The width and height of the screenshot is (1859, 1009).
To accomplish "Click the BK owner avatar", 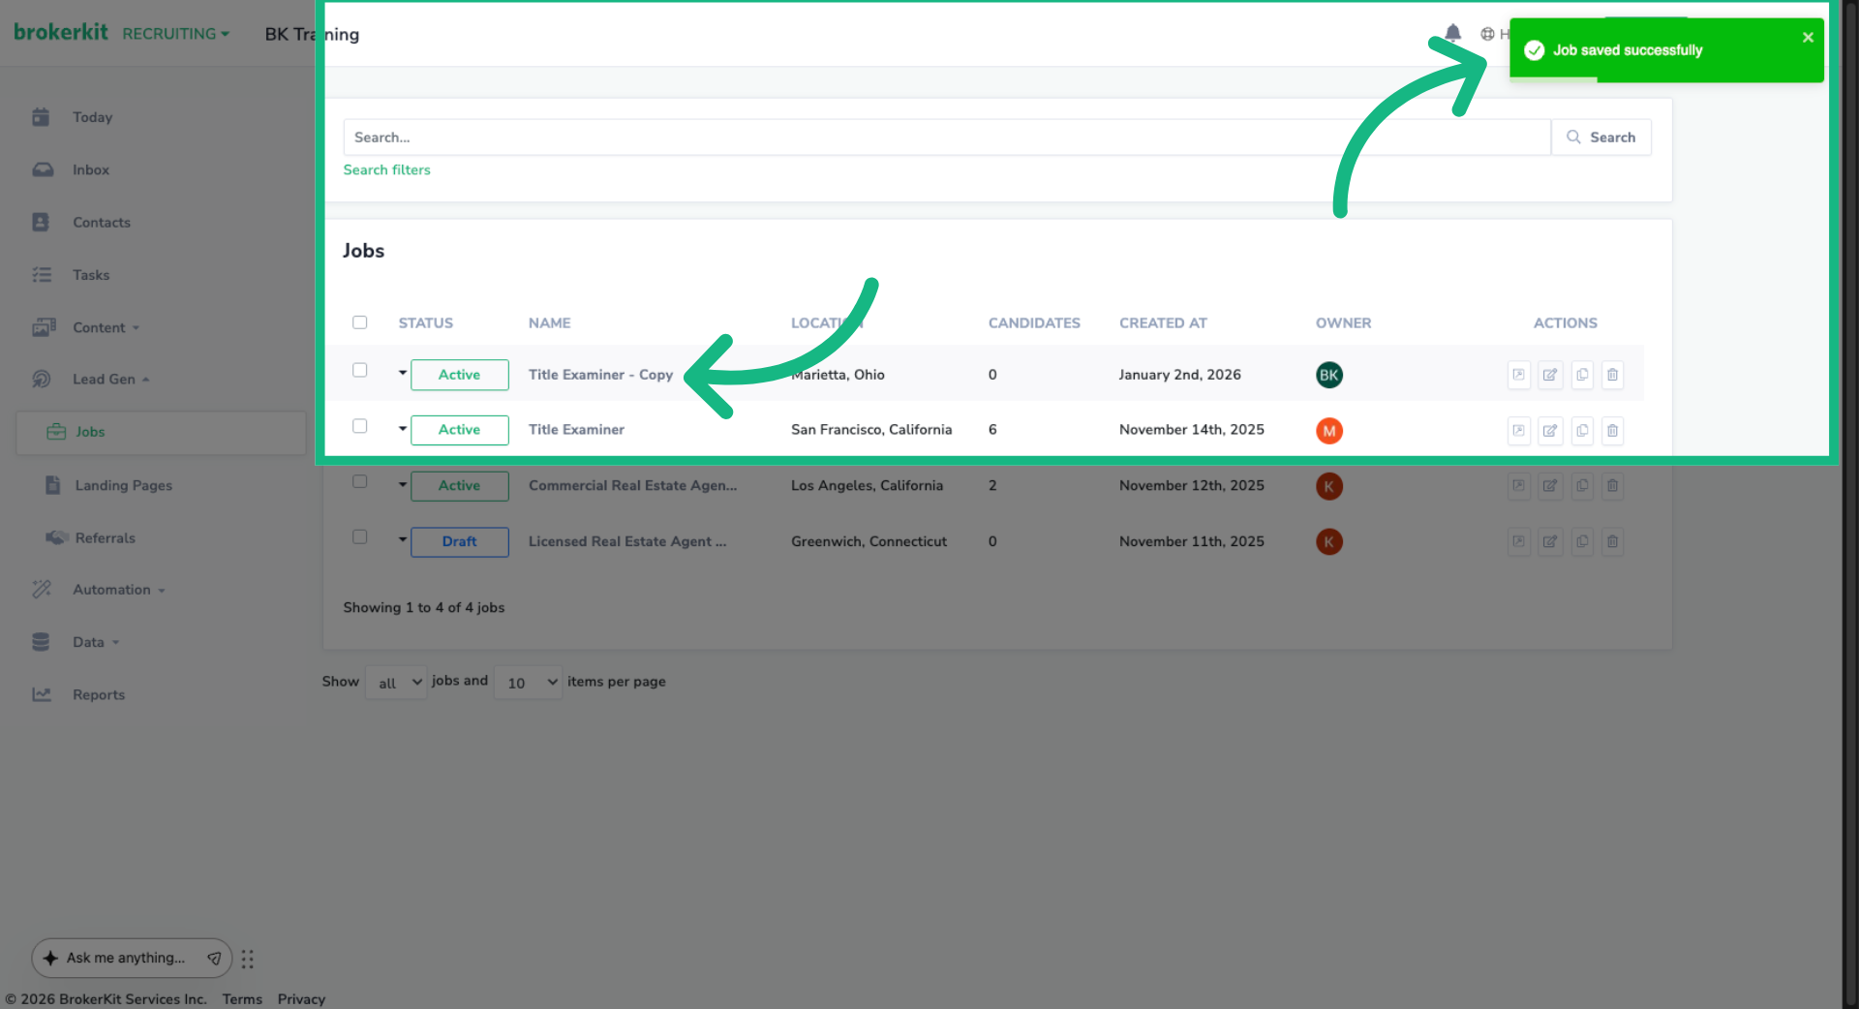I will pos(1329,375).
